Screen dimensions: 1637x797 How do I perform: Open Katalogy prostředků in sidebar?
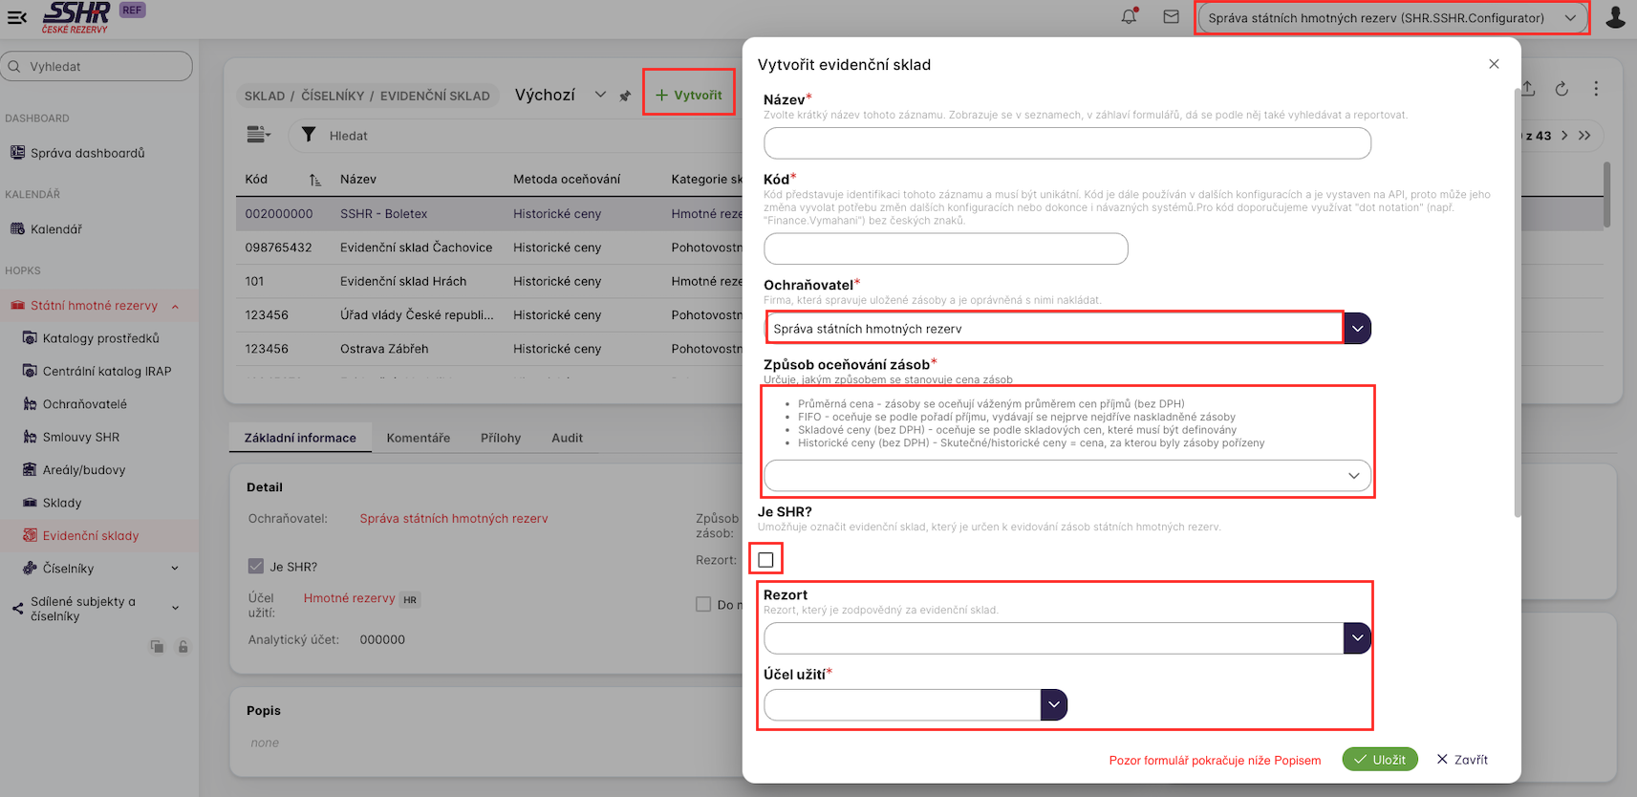pyautogui.click(x=100, y=338)
